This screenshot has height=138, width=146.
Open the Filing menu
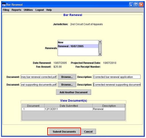(6, 10)
